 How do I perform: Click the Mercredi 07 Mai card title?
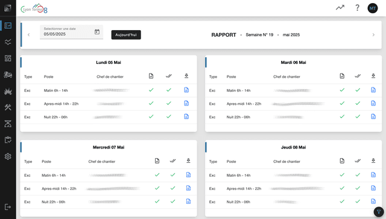click(109, 147)
